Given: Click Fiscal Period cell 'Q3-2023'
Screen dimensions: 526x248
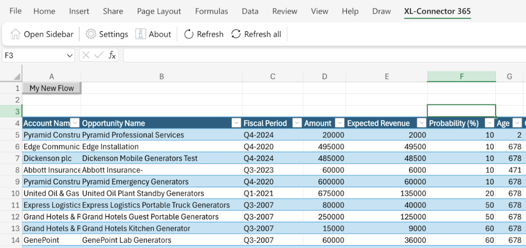Looking at the screenshot, I should (273, 170).
